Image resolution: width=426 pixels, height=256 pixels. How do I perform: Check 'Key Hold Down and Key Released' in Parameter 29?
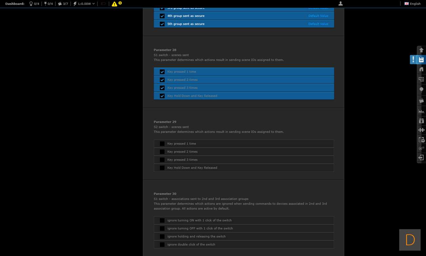162,168
